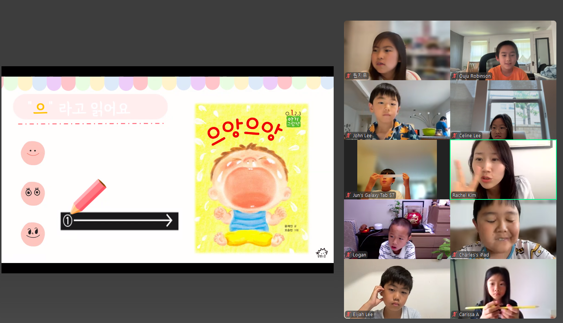
Task: Click the muted mic icon next to John Lee
Action: (348, 136)
